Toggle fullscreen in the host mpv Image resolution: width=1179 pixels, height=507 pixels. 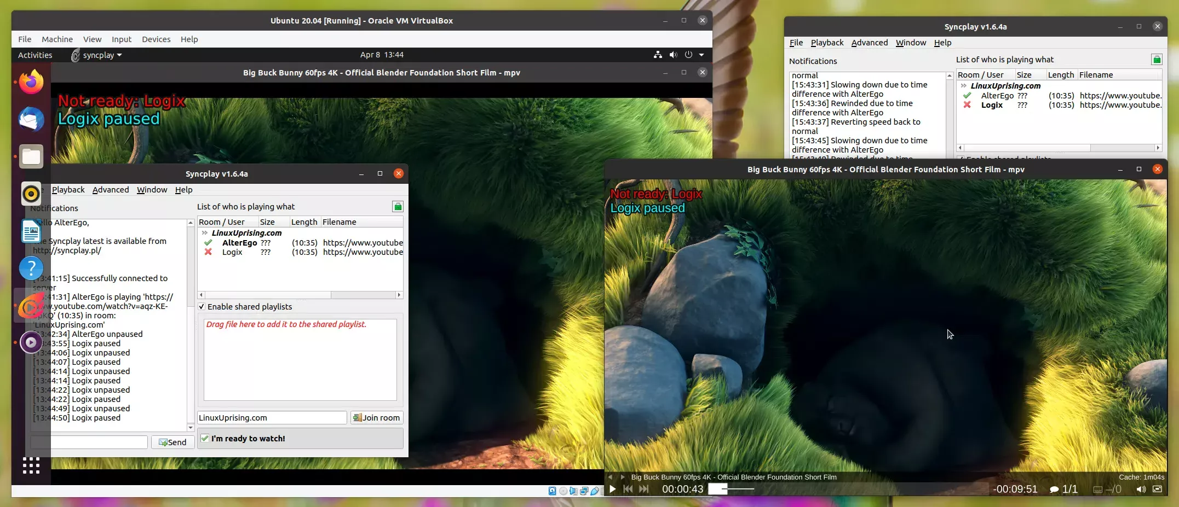click(1157, 489)
